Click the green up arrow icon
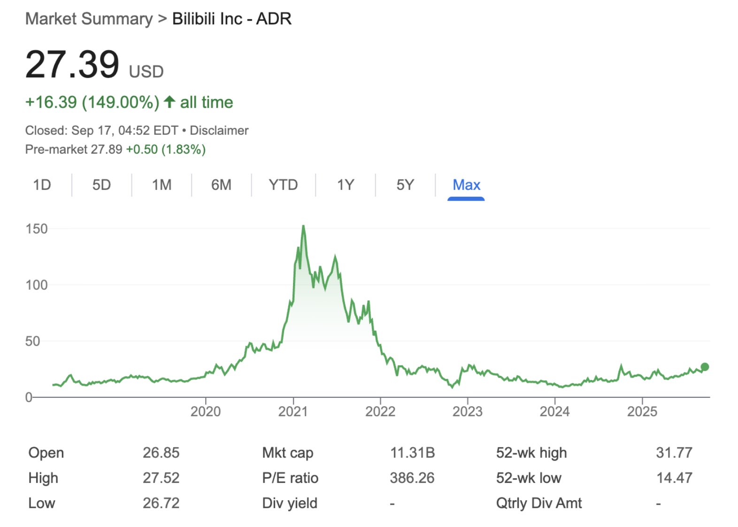The image size is (738, 527). point(169,101)
